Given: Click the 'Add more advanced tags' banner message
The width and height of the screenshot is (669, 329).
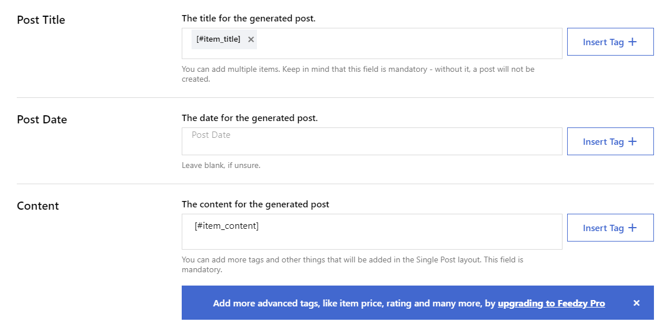Looking at the screenshot, I should click(x=354, y=303).
